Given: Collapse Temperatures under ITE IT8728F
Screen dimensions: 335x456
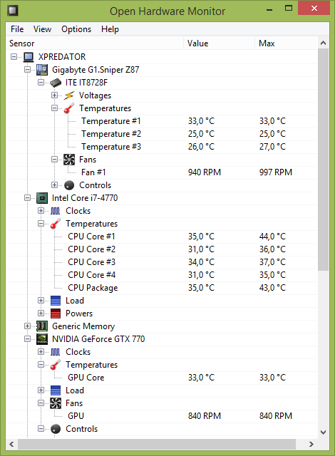Looking at the screenshot, I should 54,108.
